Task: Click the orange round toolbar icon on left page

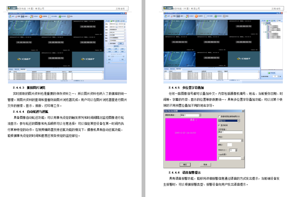Action: tap(40, 16)
